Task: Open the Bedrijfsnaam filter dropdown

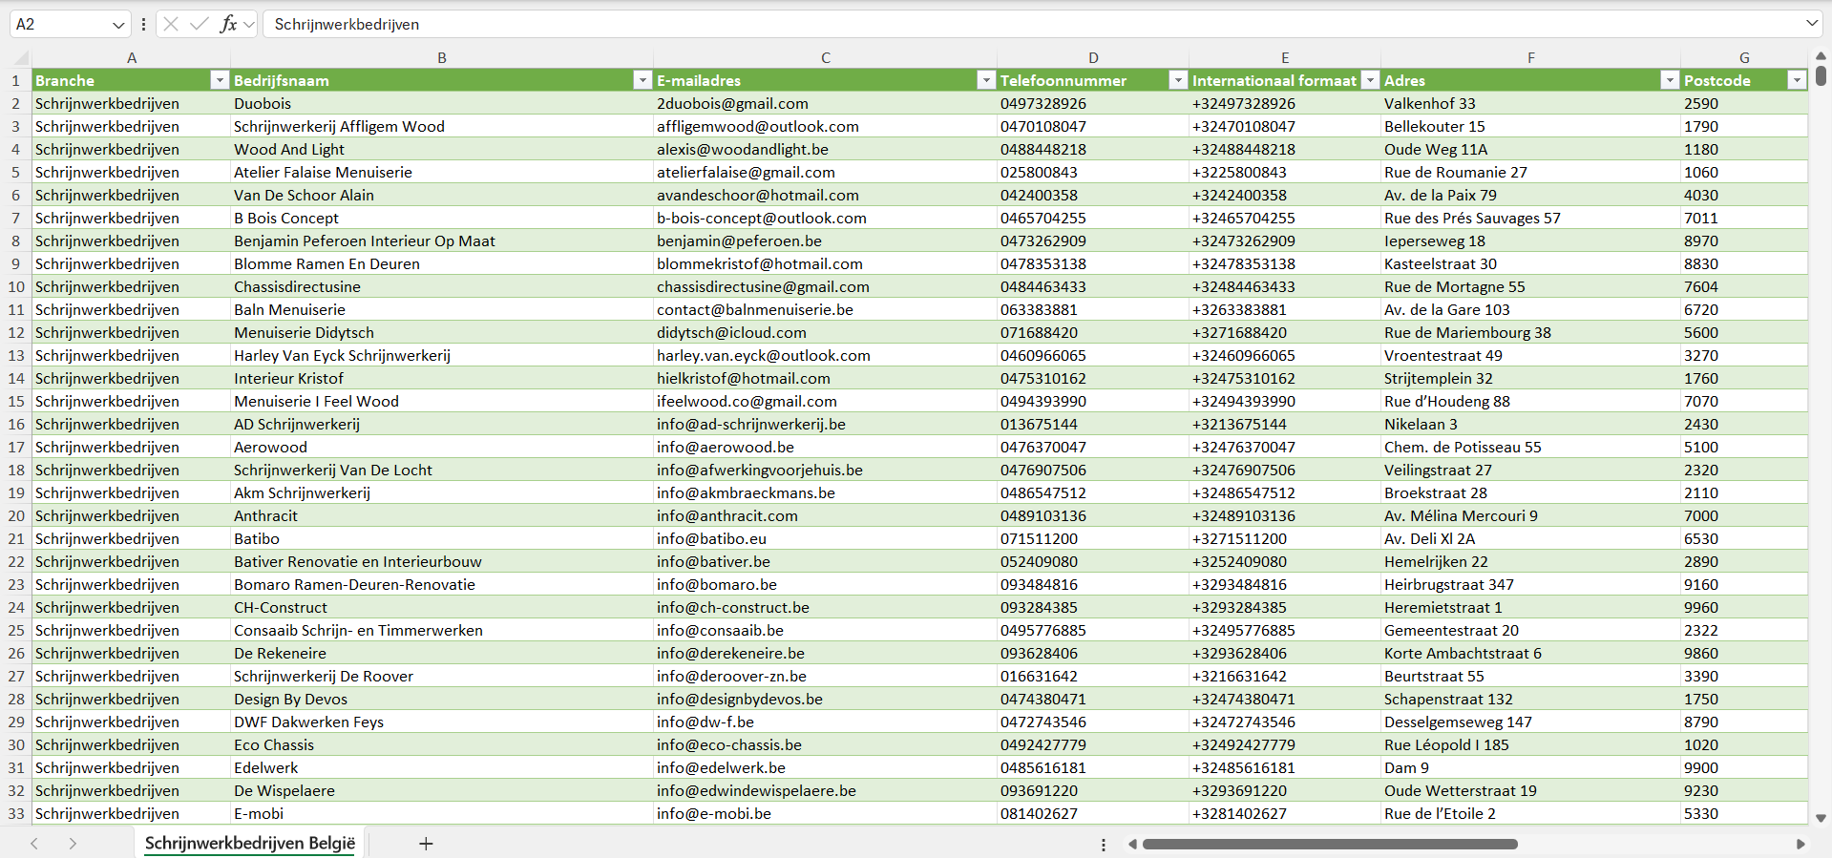Action: tap(642, 80)
